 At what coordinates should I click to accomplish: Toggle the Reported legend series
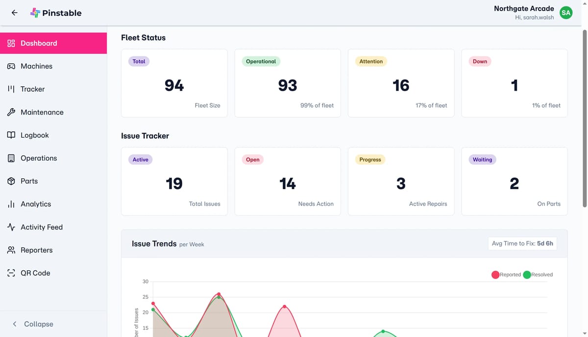506,275
